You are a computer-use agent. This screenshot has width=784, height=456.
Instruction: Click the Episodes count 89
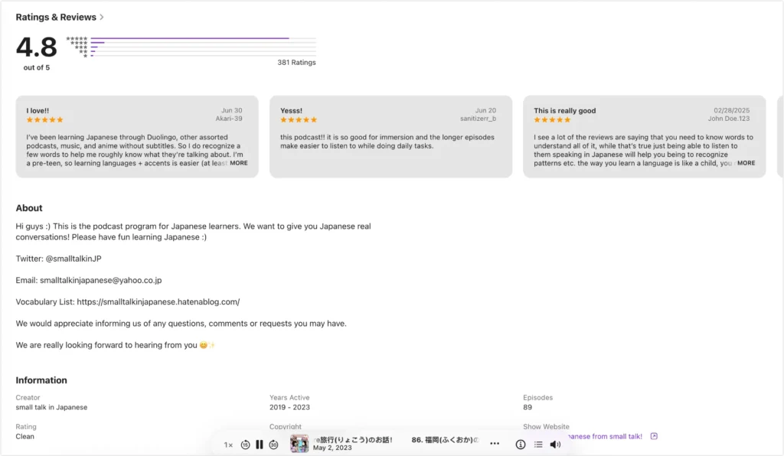pyautogui.click(x=528, y=407)
